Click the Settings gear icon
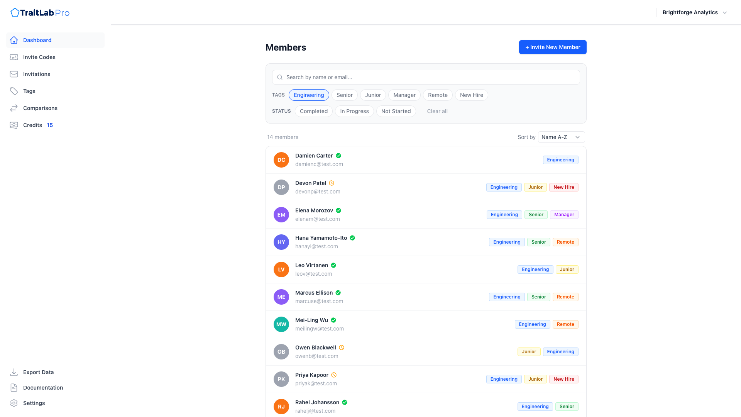 click(x=14, y=403)
